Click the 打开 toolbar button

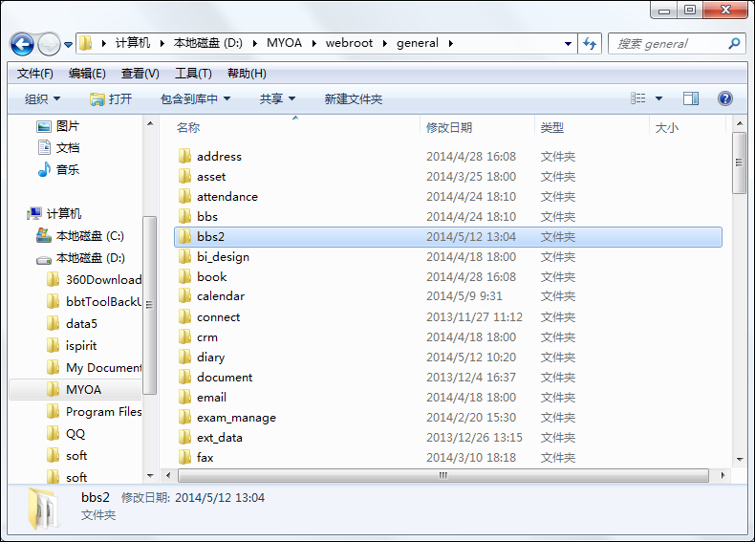coord(110,98)
